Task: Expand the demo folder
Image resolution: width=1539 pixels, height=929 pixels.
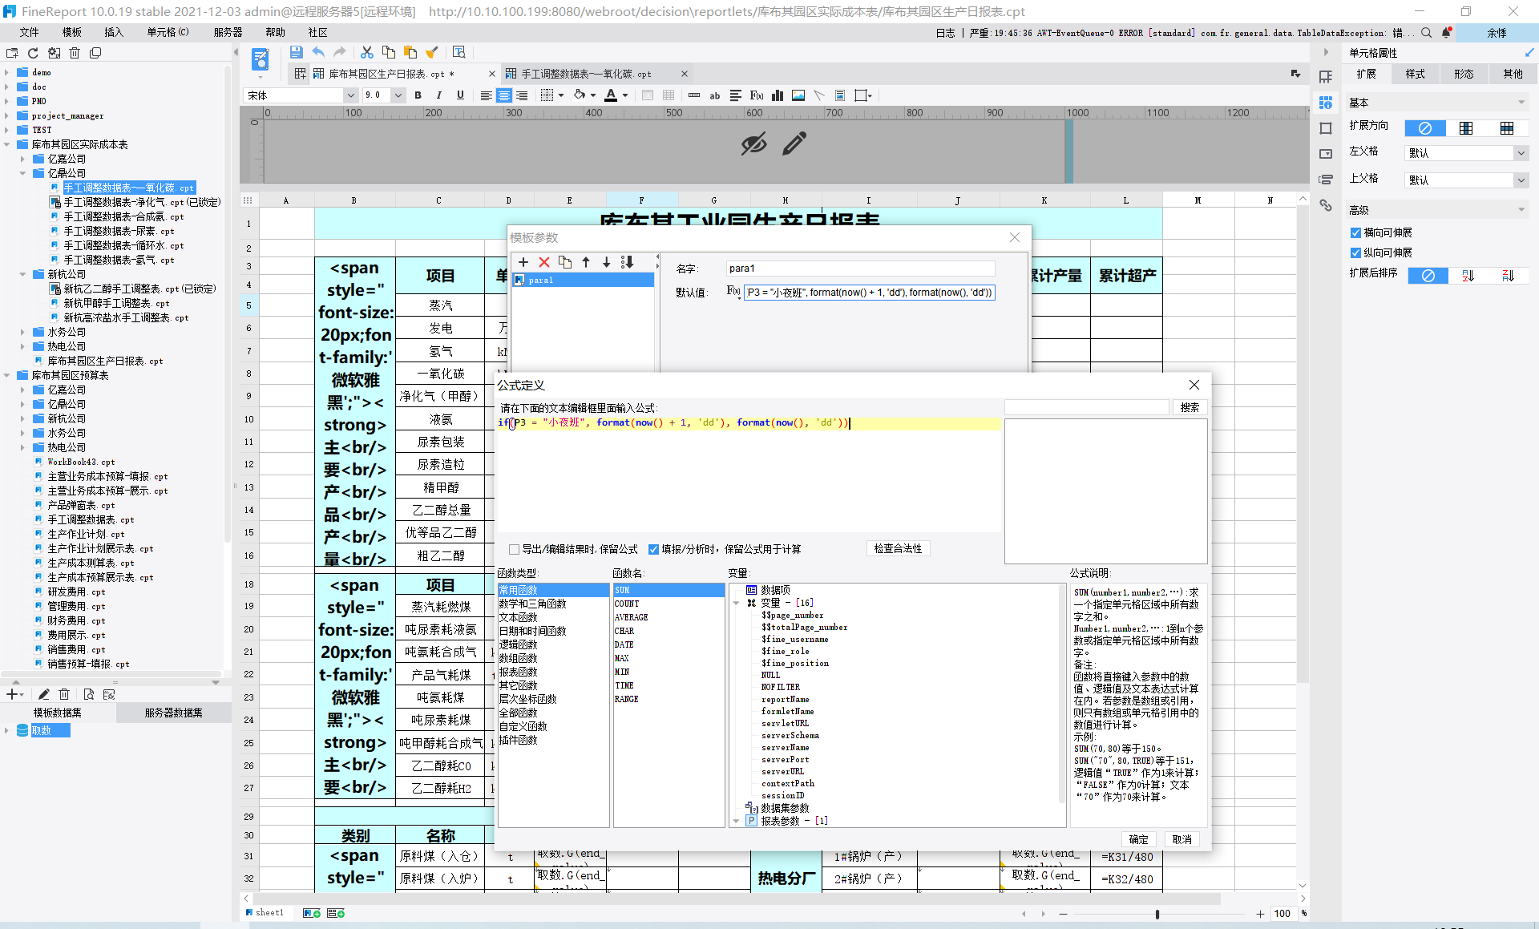Action: [6, 72]
